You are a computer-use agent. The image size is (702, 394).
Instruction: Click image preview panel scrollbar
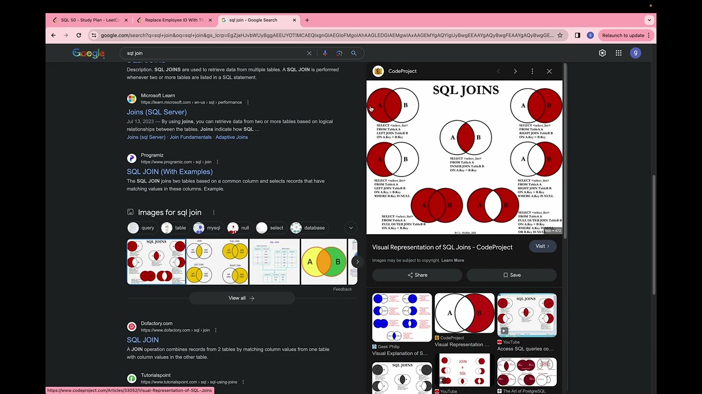[x=564, y=150]
